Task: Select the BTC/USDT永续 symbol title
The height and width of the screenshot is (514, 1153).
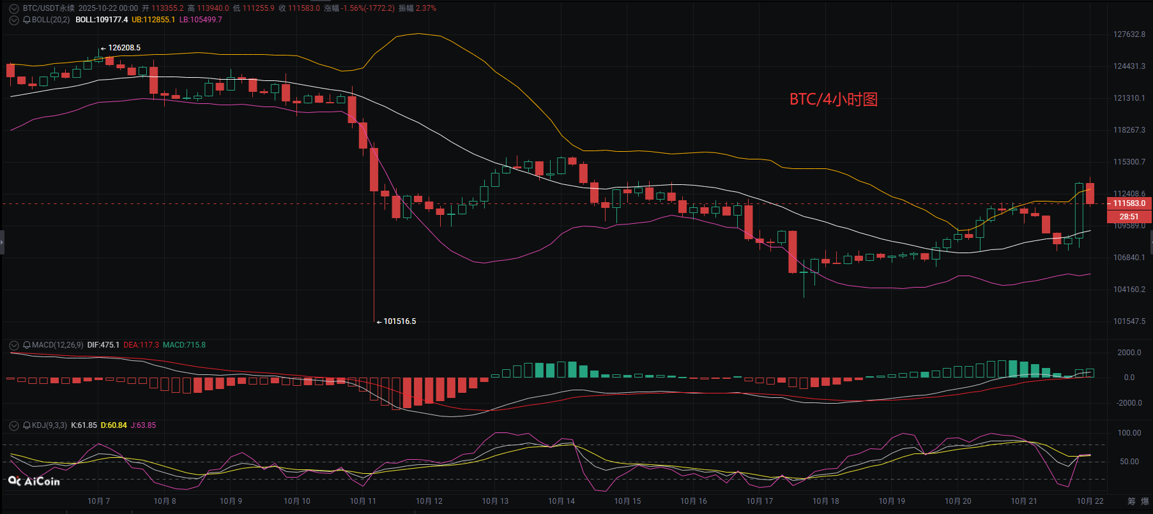Action: click(x=49, y=8)
